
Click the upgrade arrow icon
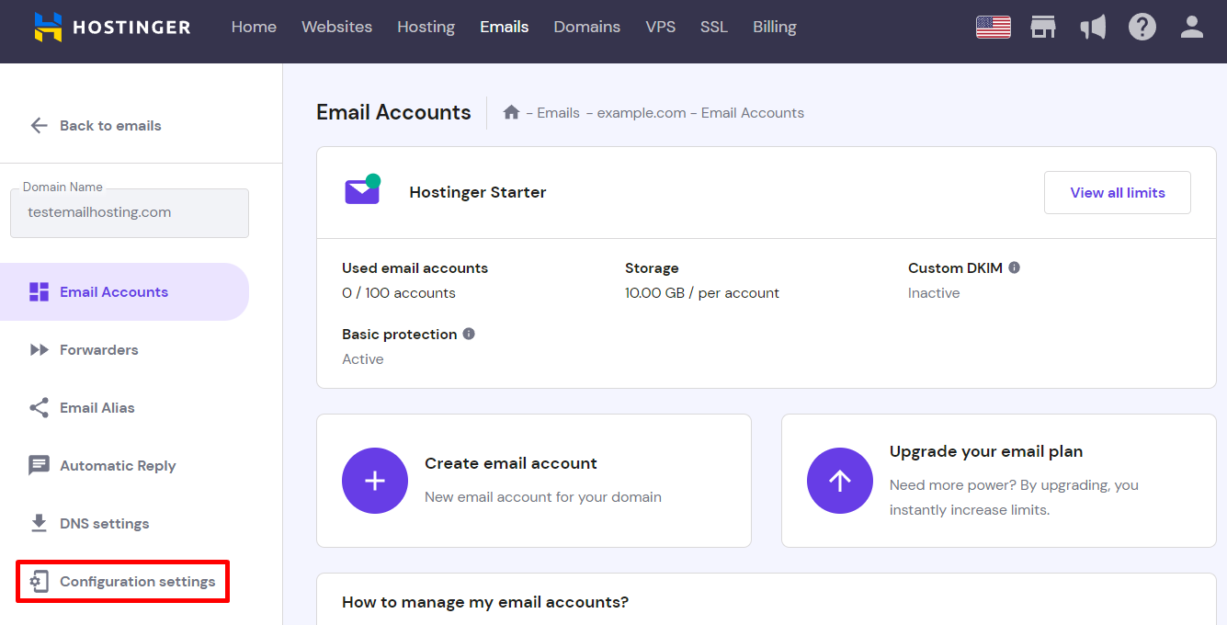[839, 481]
